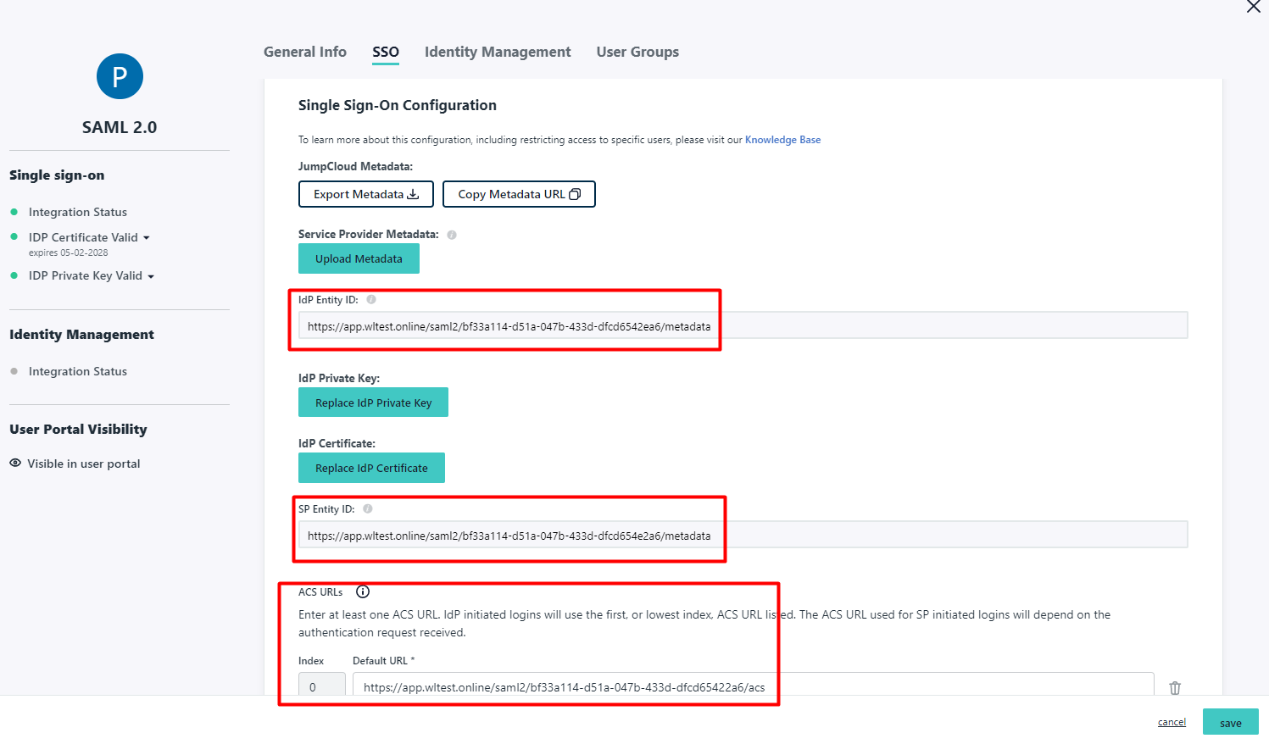Viewport: 1269px width, 744px height.
Task: Open the ACS URLs info icon
Action: pos(363,591)
